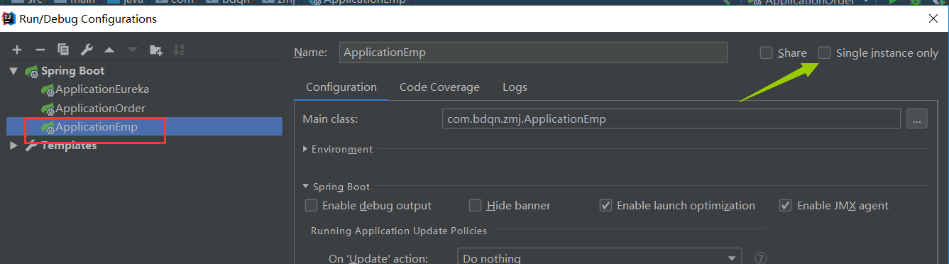The height and width of the screenshot is (264, 949).
Task: Select the ApplicationOrder configuration
Action: point(100,109)
